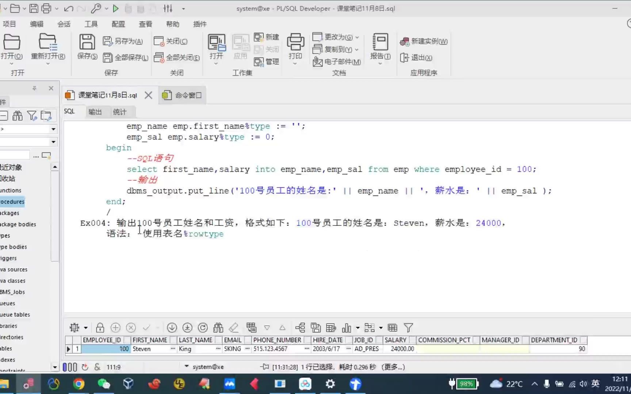Screen dimensions: 631x394
Task: Click the single record view grid icon
Action: pyautogui.click(x=393, y=328)
